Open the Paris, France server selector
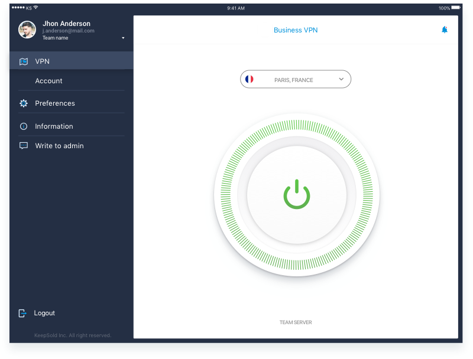Image resolution: width=473 pixels, height=359 pixels. click(294, 80)
